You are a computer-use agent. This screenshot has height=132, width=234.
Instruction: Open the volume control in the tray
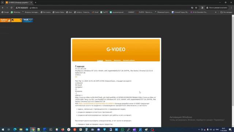click(211, 129)
